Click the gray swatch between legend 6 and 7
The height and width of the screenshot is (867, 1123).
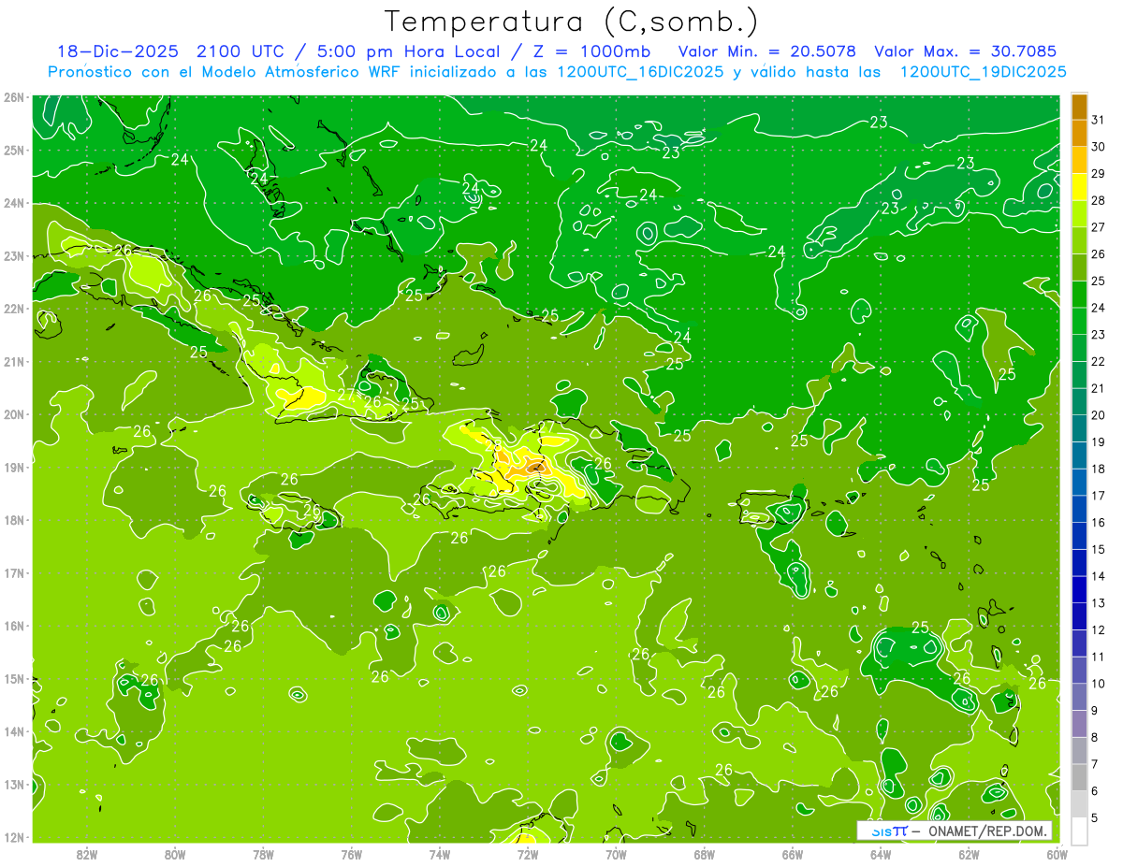(1079, 778)
